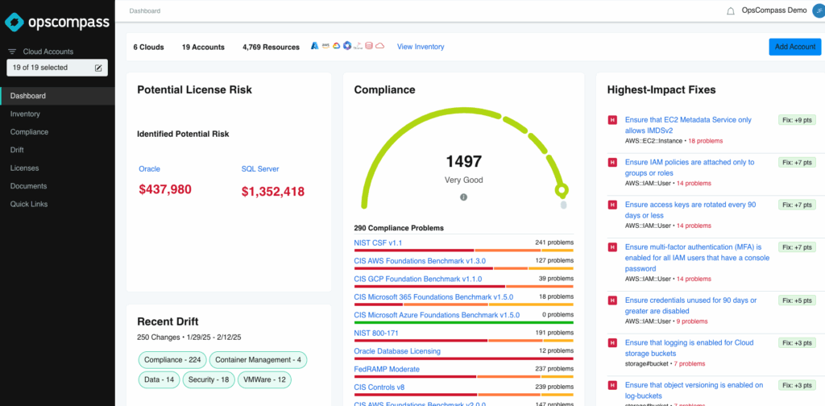Viewport: 825px width, 406px height.
Task: Click the NIST CSF v1.1 severity bar
Action: (x=463, y=251)
